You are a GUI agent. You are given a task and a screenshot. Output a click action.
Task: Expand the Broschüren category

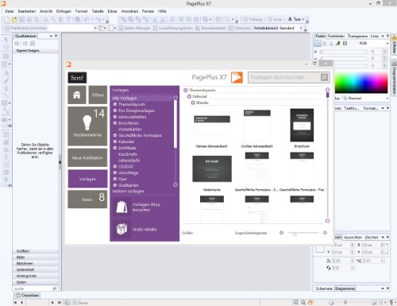coord(115,123)
